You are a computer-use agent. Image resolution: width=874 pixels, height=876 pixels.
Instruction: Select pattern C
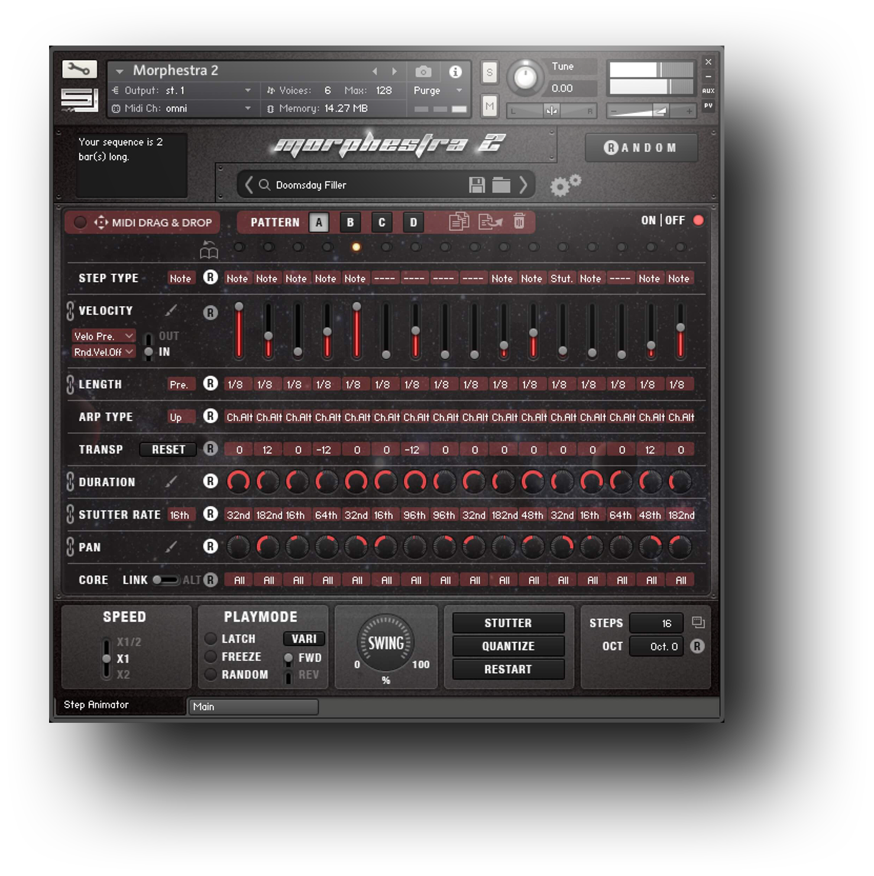click(x=381, y=222)
